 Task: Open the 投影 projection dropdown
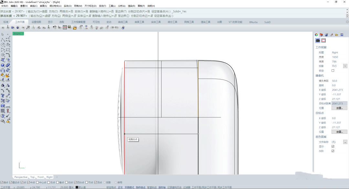tap(345, 66)
